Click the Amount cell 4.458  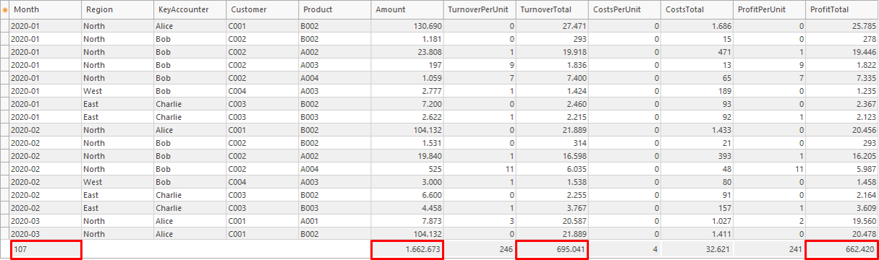point(407,207)
